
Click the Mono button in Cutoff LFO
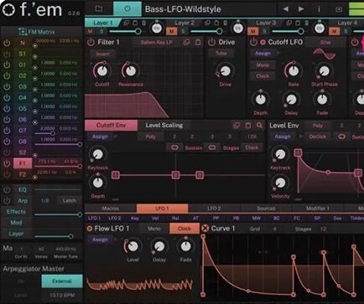point(263,64)
